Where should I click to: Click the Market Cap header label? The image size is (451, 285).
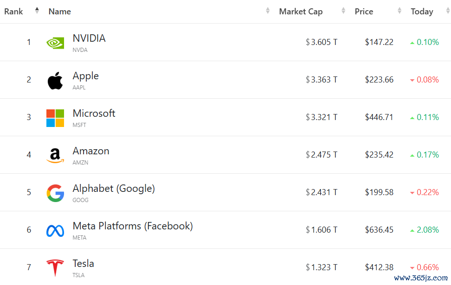click(301, 12)
